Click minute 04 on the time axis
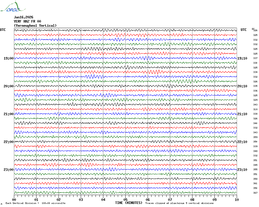Image resolution: width=259 pixels, height=207 pixels. [103, 199]
